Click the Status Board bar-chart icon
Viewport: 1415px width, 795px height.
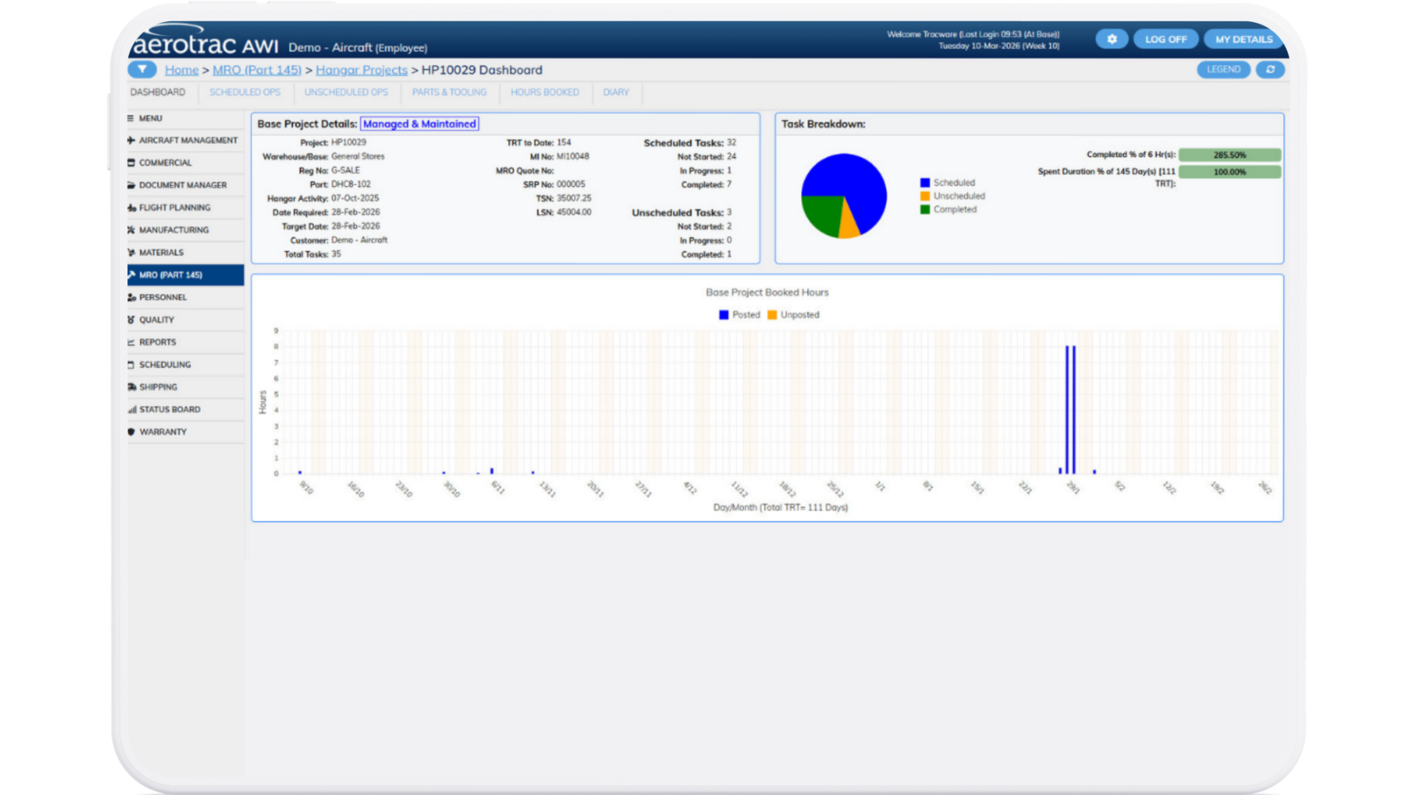click(131, 409)
